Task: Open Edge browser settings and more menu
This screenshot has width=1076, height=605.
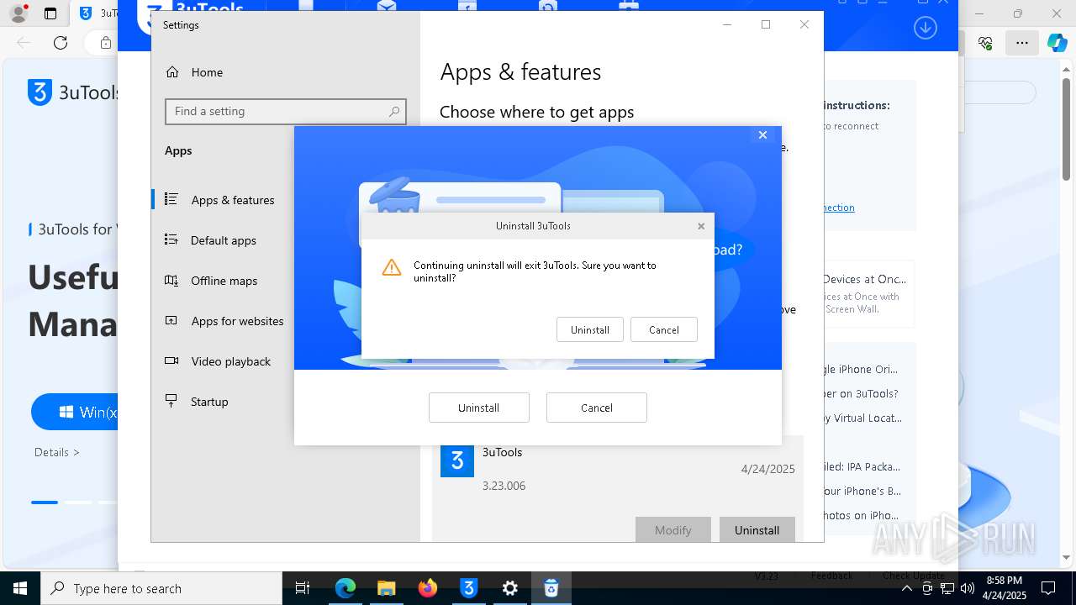Action: point(1021,43)
